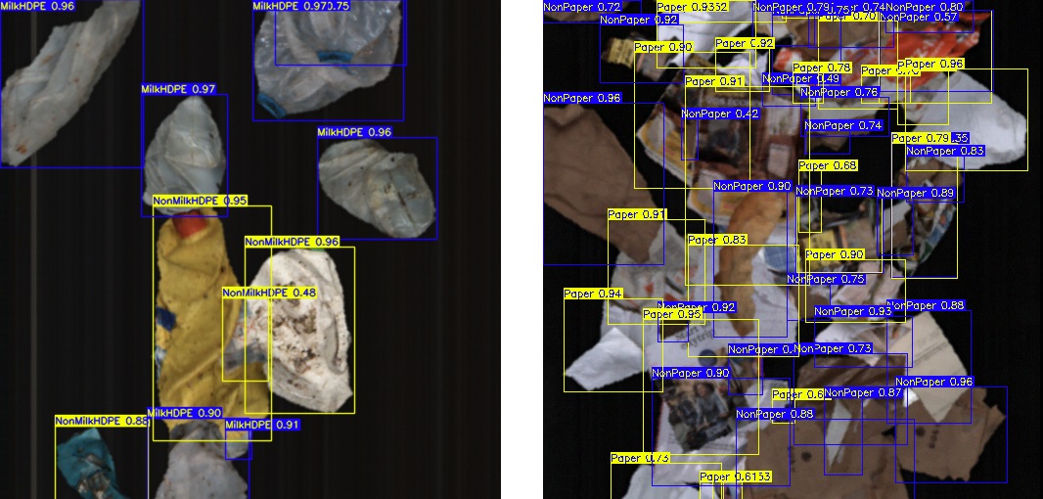Click the MilkHDPE 0.91 label
1043x499 pixels.
click(x=261, y=425)
